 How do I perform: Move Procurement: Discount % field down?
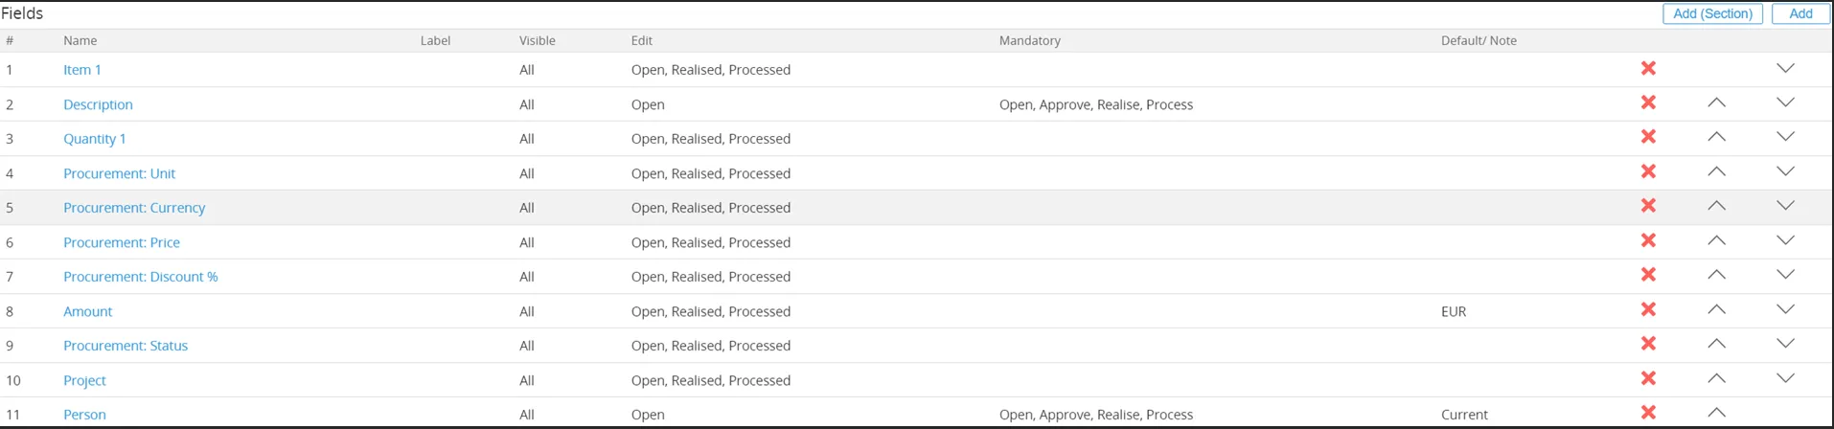point(1785,276)
